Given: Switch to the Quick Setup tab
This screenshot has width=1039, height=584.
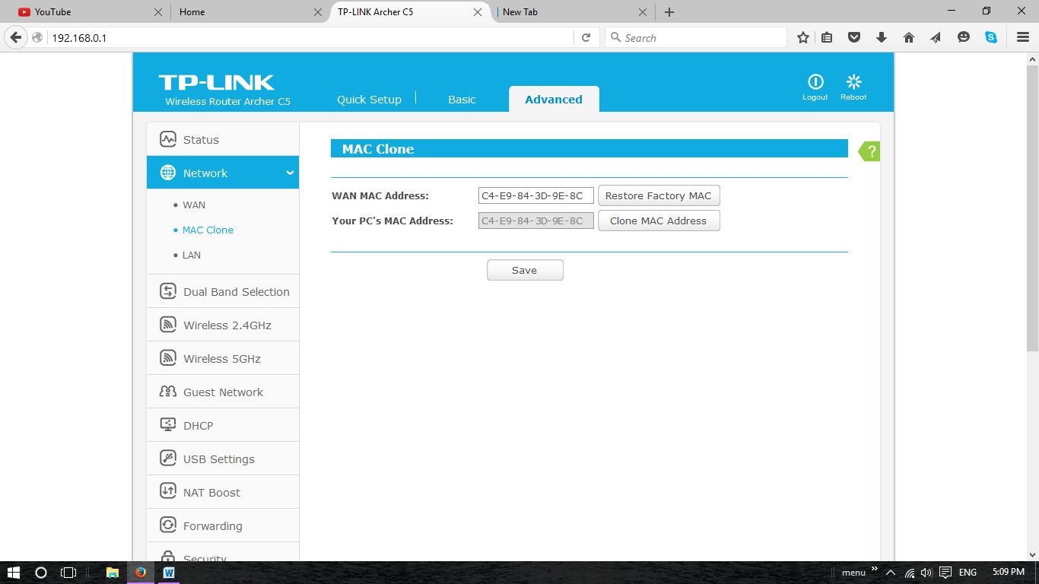Looking at the screenshot, I should click(369, 100).
